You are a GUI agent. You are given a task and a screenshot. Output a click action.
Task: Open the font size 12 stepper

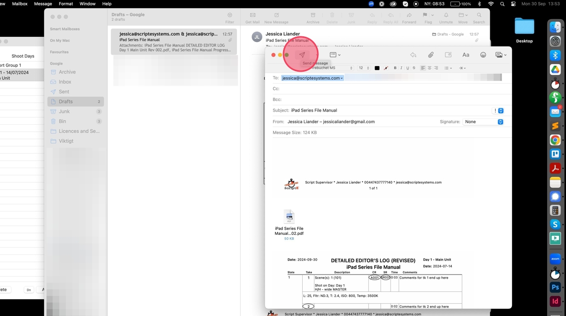363,68
